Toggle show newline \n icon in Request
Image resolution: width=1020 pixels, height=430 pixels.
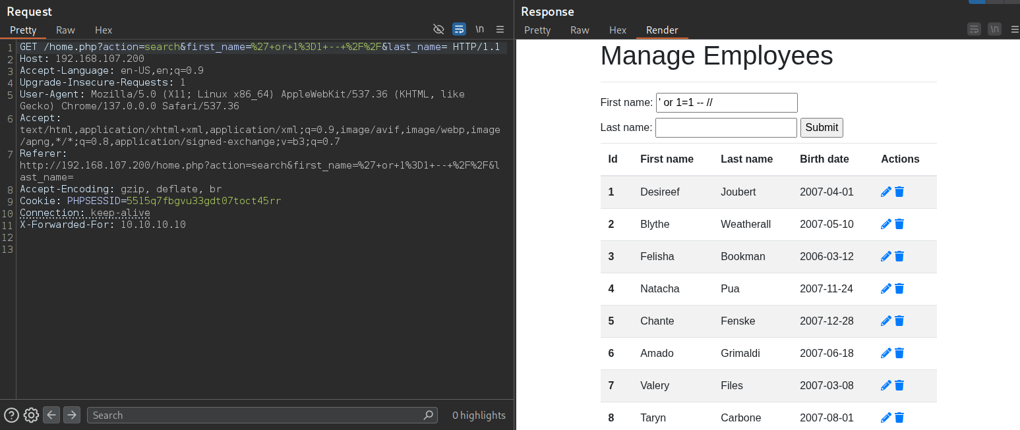click(x=480, y=29)
